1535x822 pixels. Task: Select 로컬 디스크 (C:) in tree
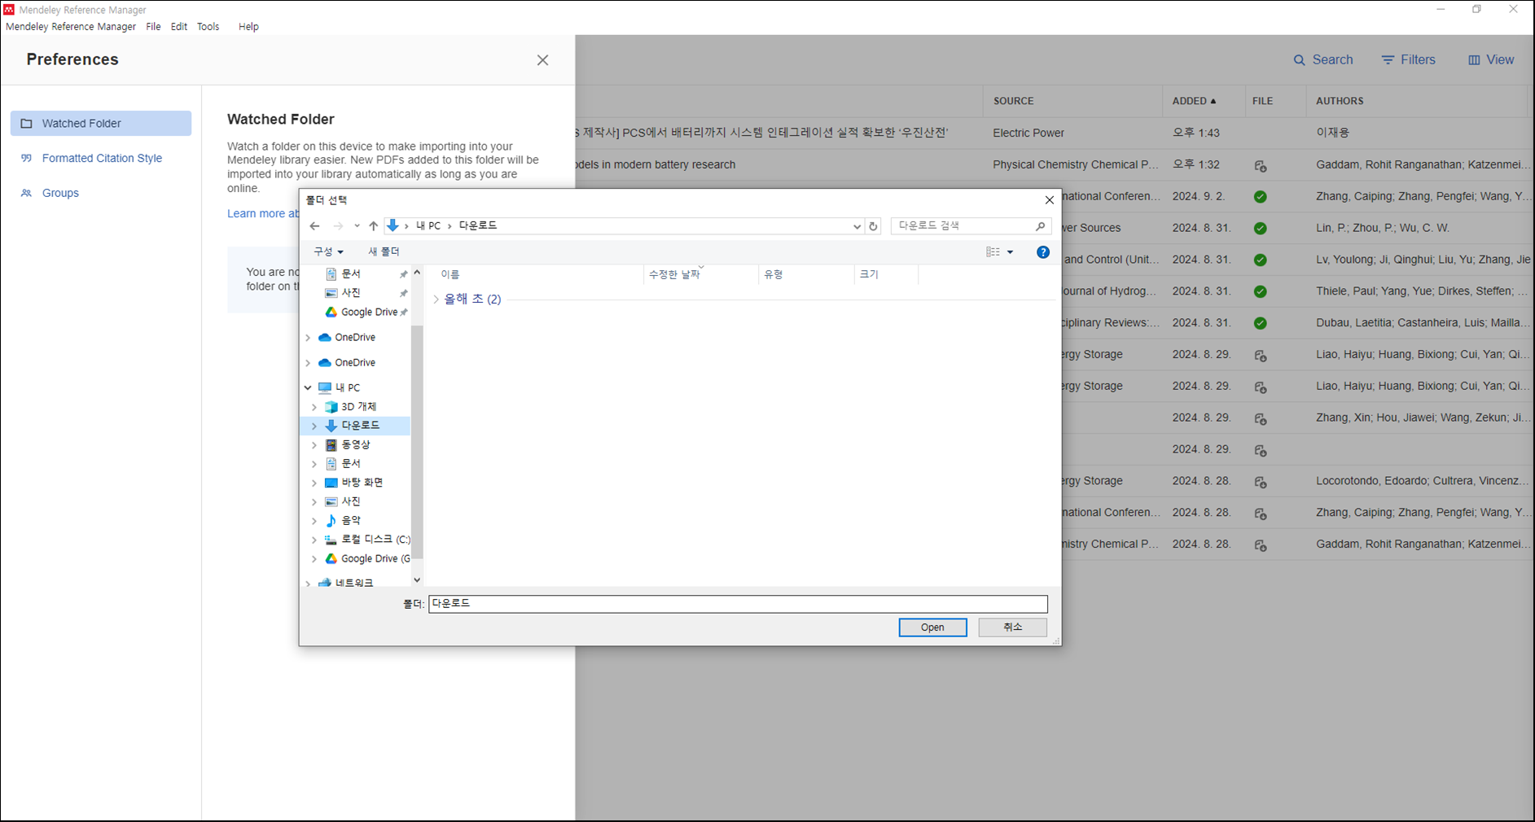click(367, 540)
